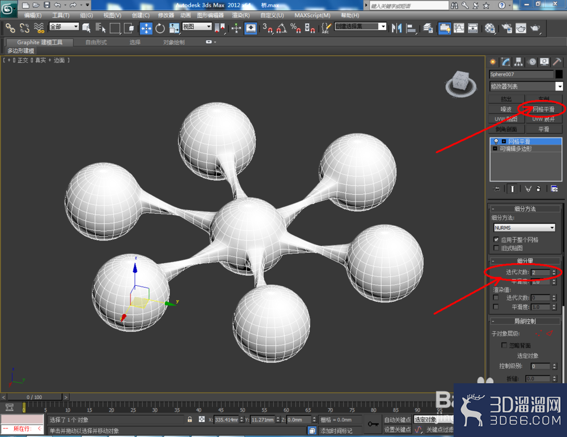Click the Mirror tool icon
The height and width of the screenshot is (437, 567).
[x=397, y=28]
